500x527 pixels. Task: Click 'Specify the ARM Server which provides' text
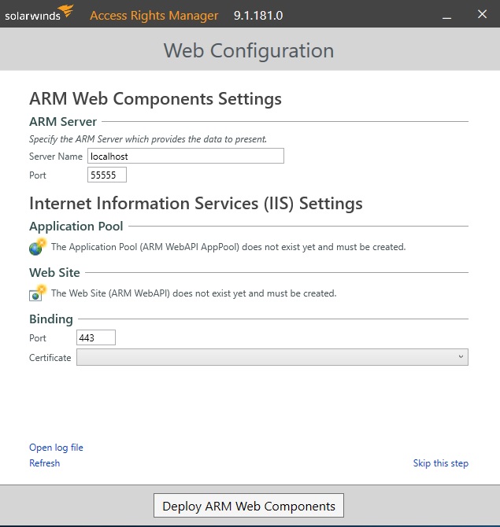(x=148, y=139)
